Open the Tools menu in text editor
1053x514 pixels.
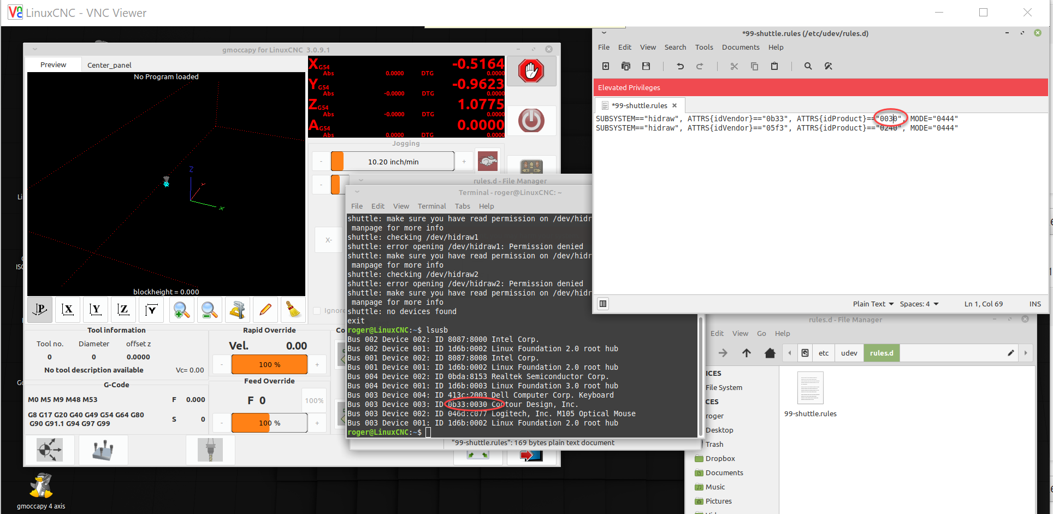coord(704,48)
